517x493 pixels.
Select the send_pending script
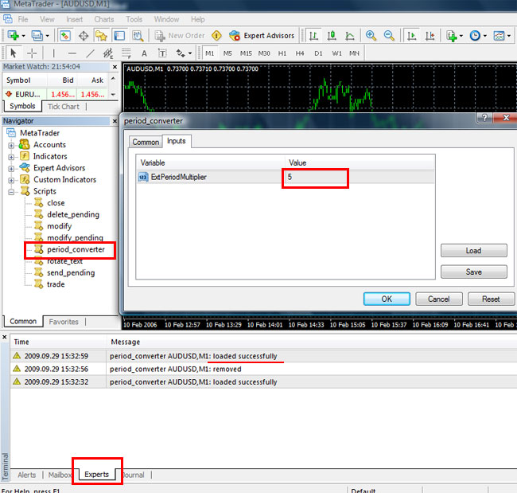[x=71, y=272]
